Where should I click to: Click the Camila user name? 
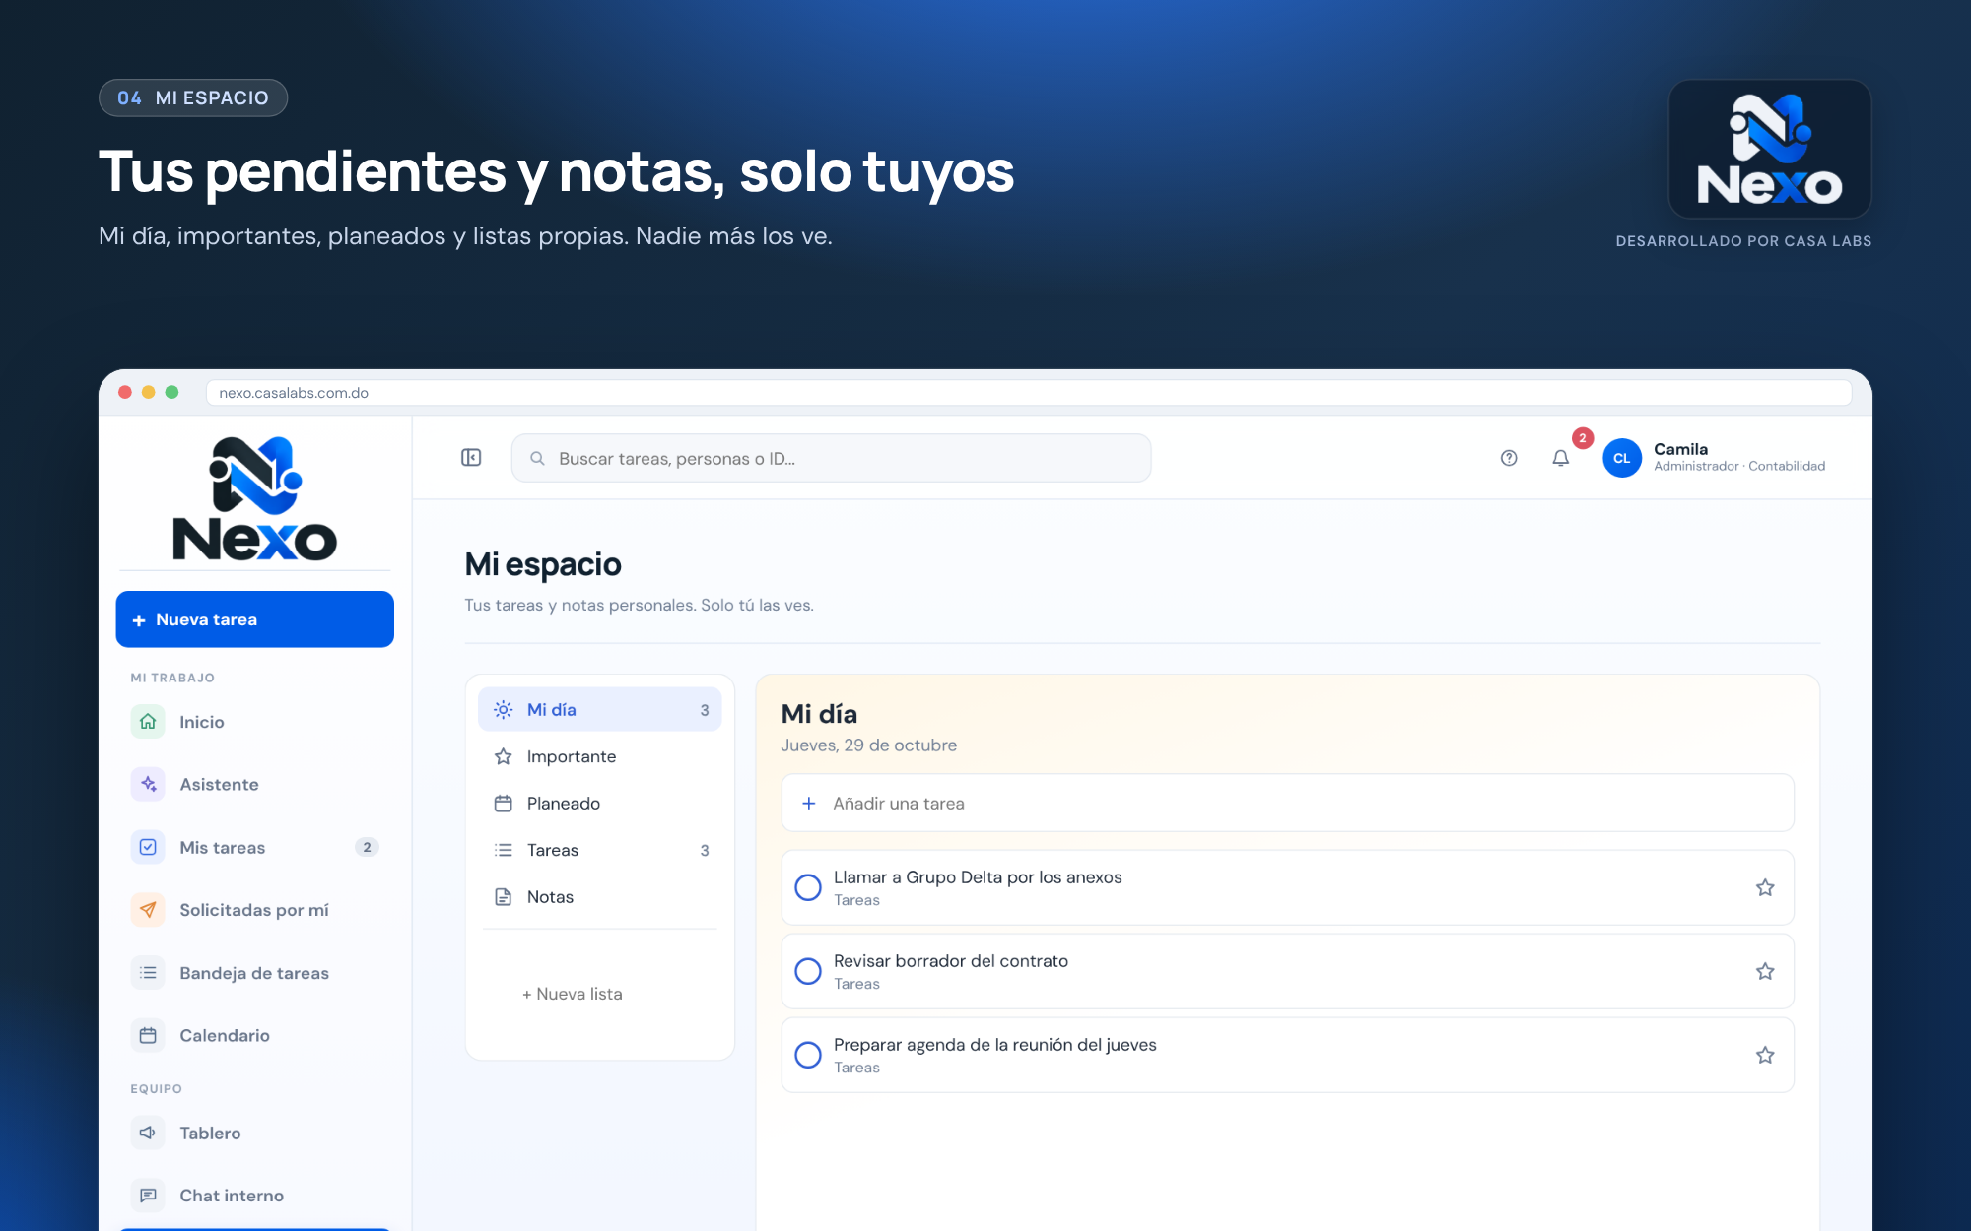pyautogui.click(x=1680, y=449)
